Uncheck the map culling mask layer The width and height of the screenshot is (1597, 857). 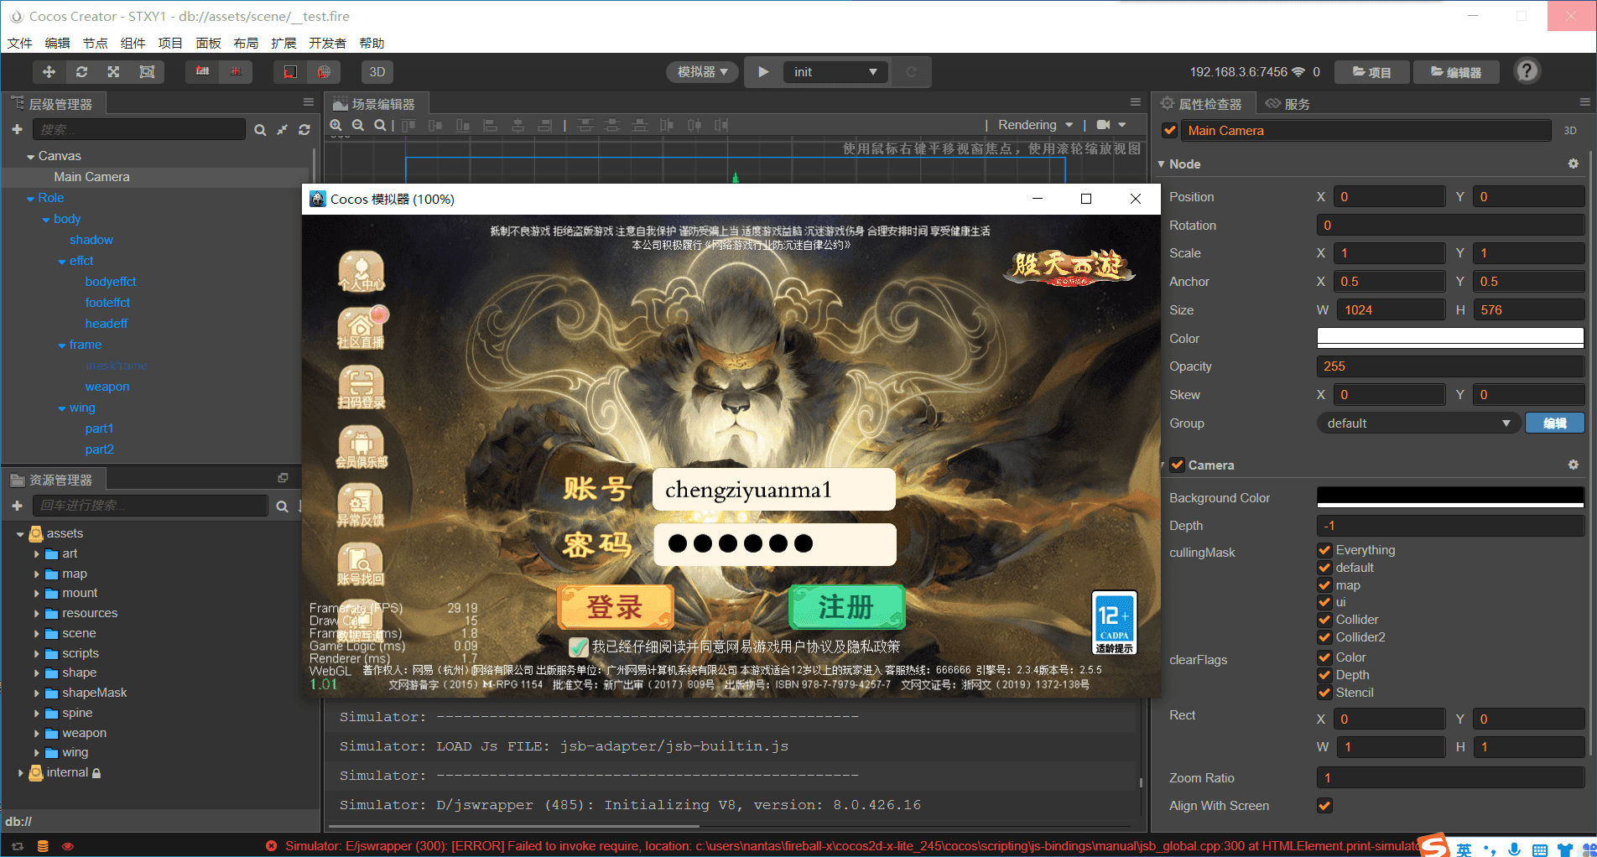tap(1324, 585)
